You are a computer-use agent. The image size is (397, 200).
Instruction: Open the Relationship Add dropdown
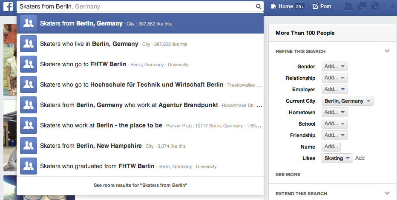[335, 78]
